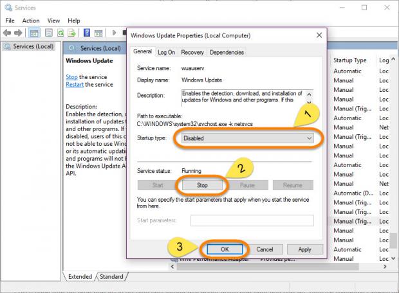Click the service name value wuauserv
The height and width of the screenshot is (293, 399).
click(x=192, y=68)
